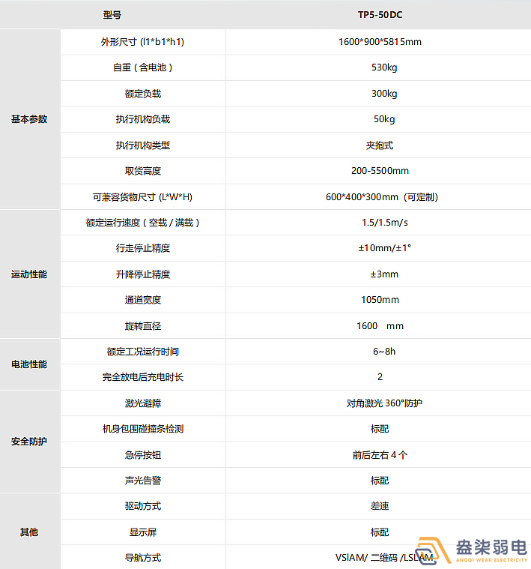Select the 通道宽度 row label

143,300
